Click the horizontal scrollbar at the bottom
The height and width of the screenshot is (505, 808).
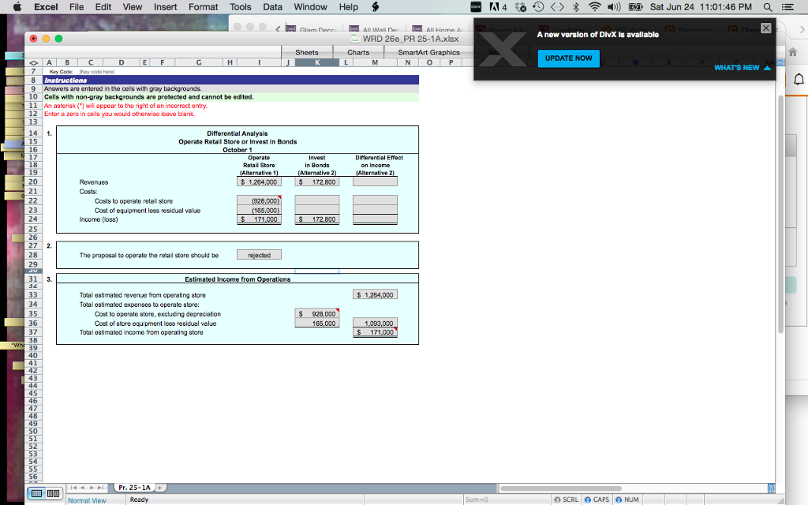pos(560,488)
